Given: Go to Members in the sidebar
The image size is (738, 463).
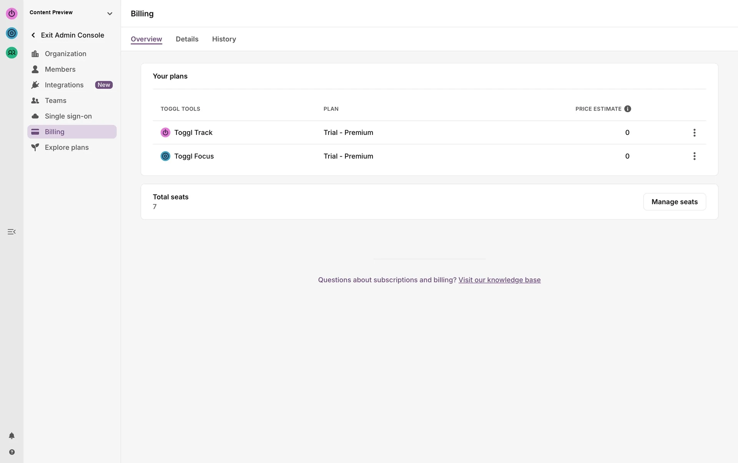Looking at the screenshot, I should pyautogui.click(x=72, y=69).
